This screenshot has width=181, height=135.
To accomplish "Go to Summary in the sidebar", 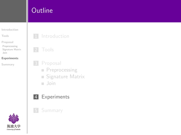I will (x=8, y=65).
